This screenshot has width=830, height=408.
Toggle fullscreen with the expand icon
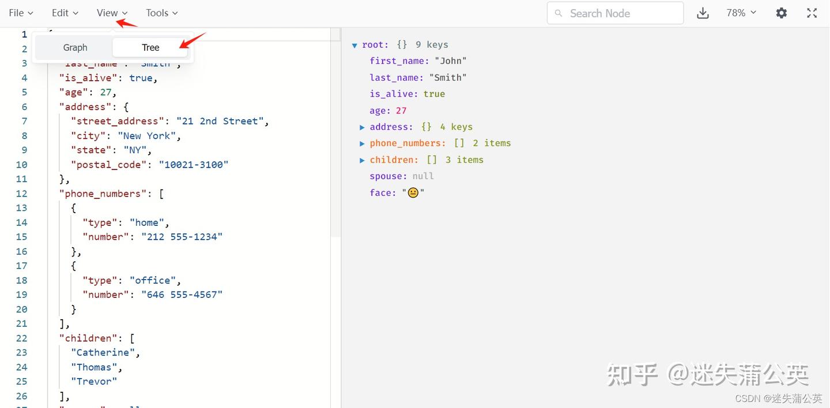pos(812,13)
